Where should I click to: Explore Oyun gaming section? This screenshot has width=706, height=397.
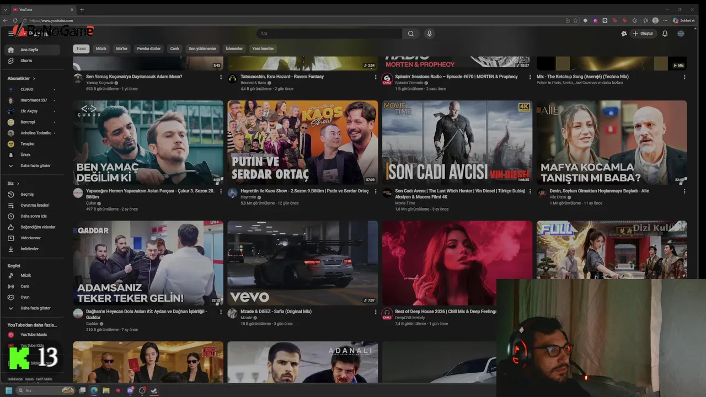click(x=33, y=297)
